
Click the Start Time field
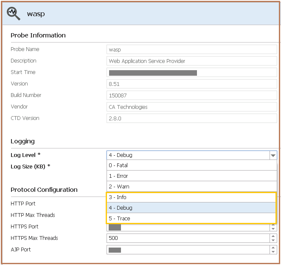coord(191,73)
